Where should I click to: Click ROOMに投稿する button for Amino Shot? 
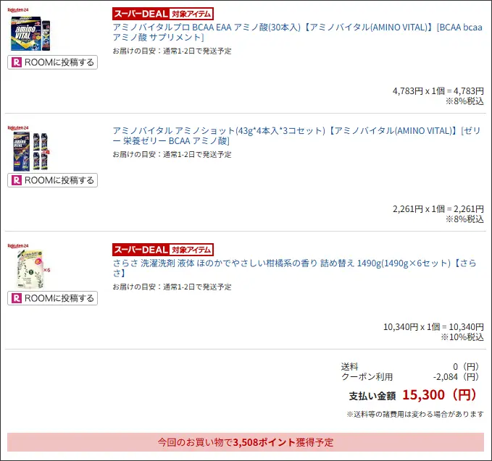(52, 180)
